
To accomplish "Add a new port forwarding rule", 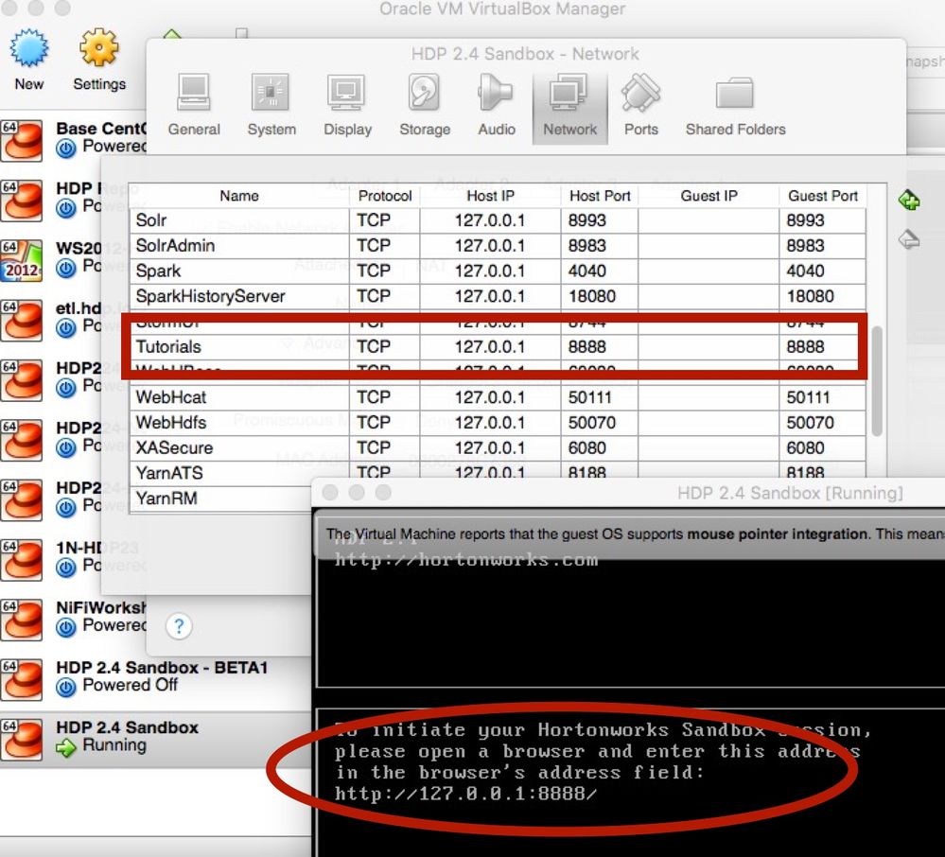I will (x=908, y=197).
